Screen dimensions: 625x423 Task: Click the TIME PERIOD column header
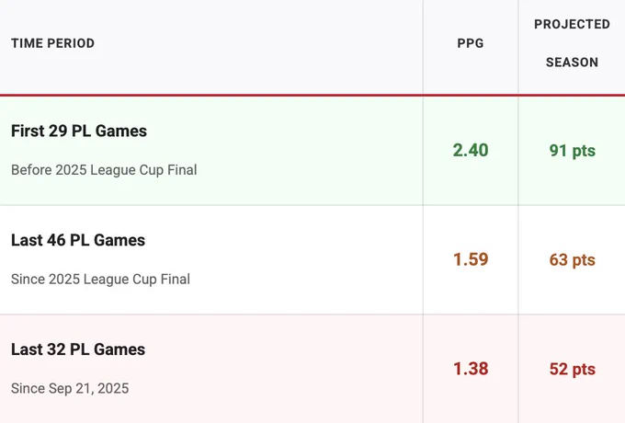[x=52, y=43]
